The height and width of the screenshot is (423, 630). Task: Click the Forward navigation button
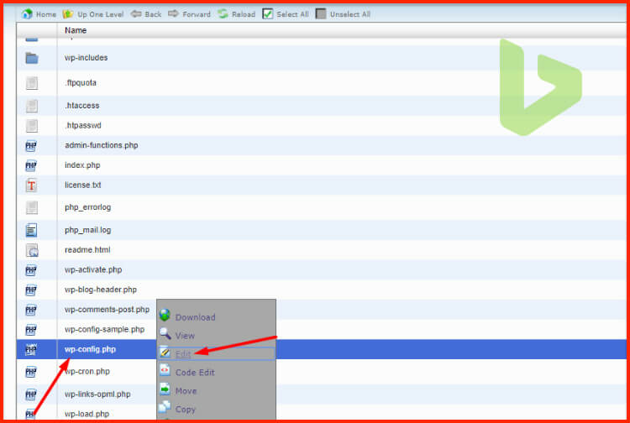point(189,14)
